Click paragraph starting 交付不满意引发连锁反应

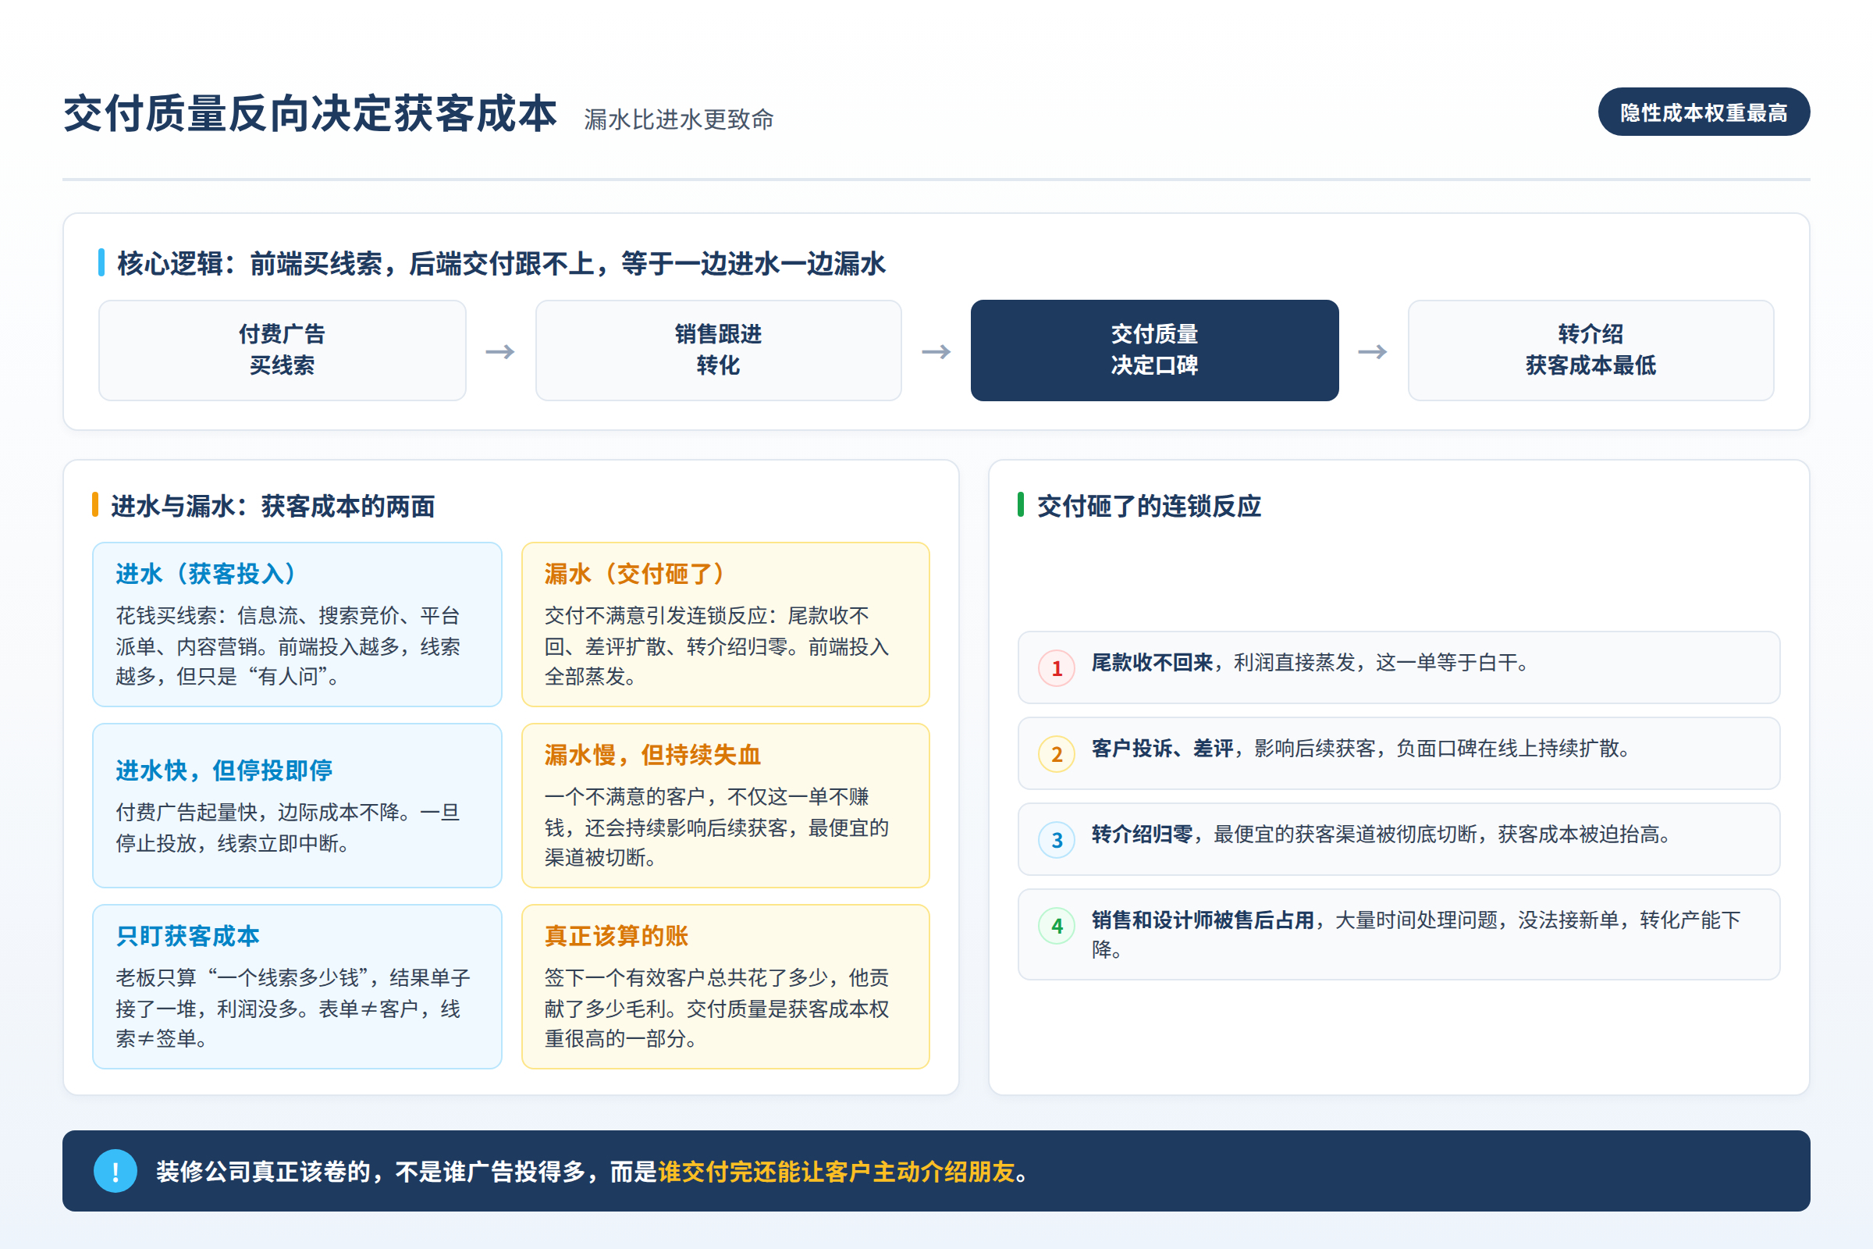pyautogui.click(x=716, y=646)
